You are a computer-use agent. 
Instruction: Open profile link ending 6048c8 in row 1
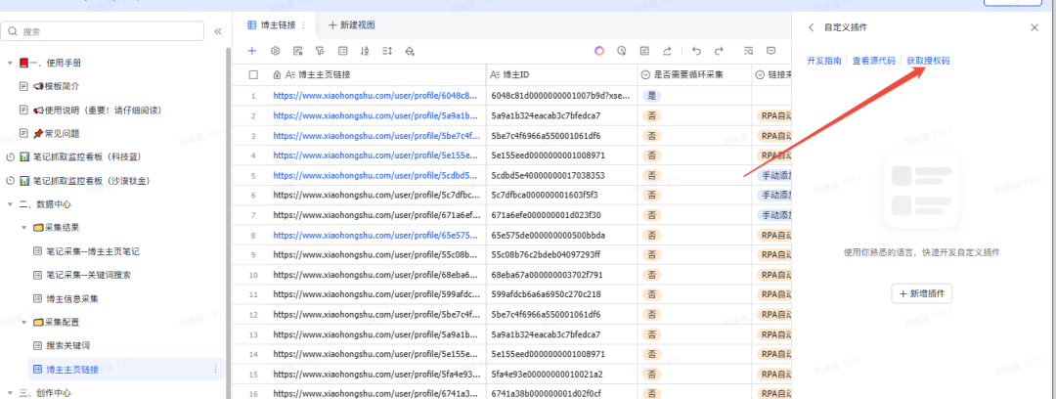[375, 96]
